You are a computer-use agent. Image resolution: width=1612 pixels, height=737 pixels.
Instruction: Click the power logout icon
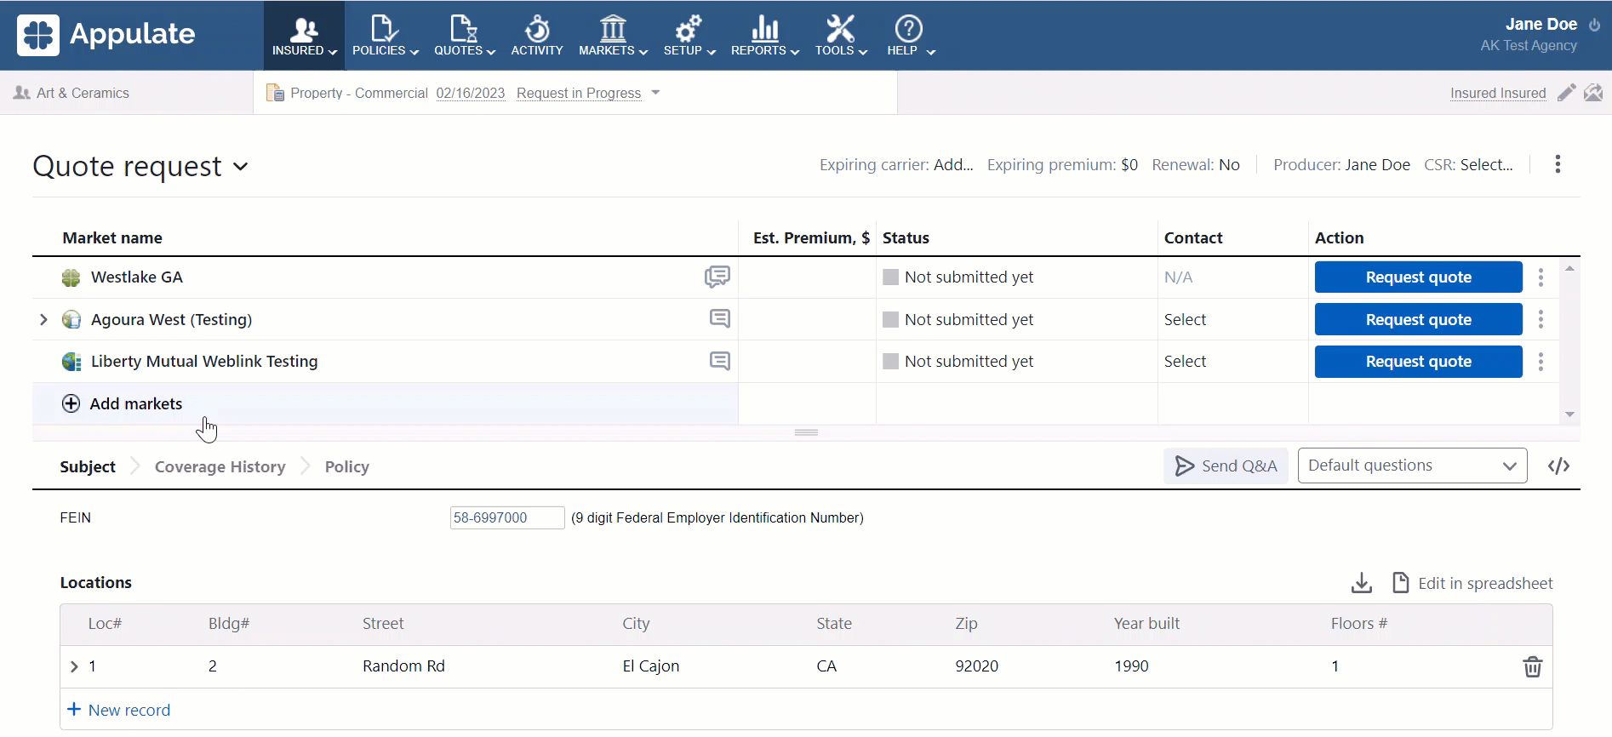click(x=1594, y=25)
